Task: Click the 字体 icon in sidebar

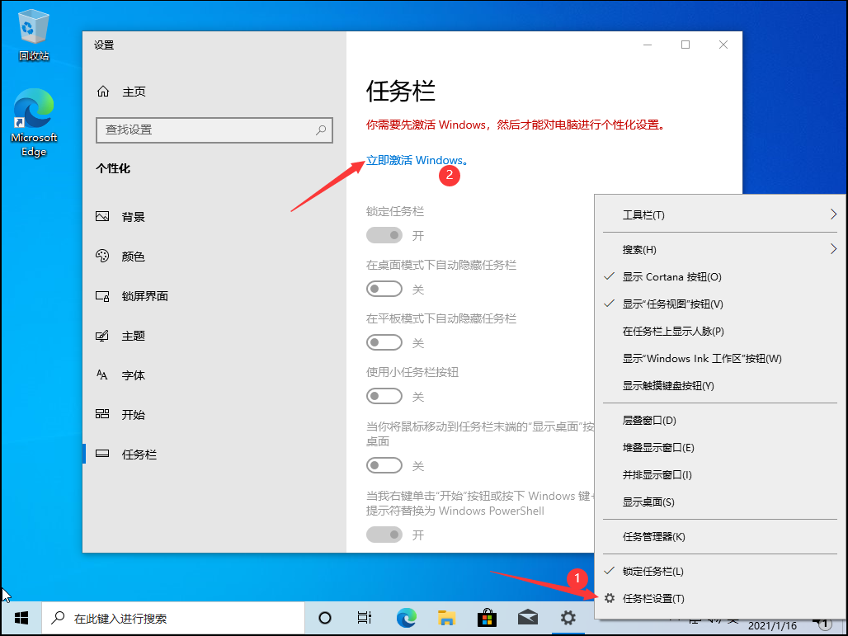Action: pyautogui.click(x=102, y=375)
